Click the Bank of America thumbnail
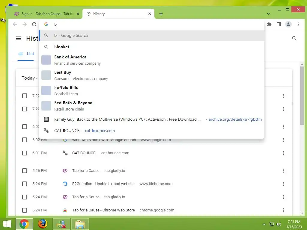The image size is (307, 230). [46, 60]
